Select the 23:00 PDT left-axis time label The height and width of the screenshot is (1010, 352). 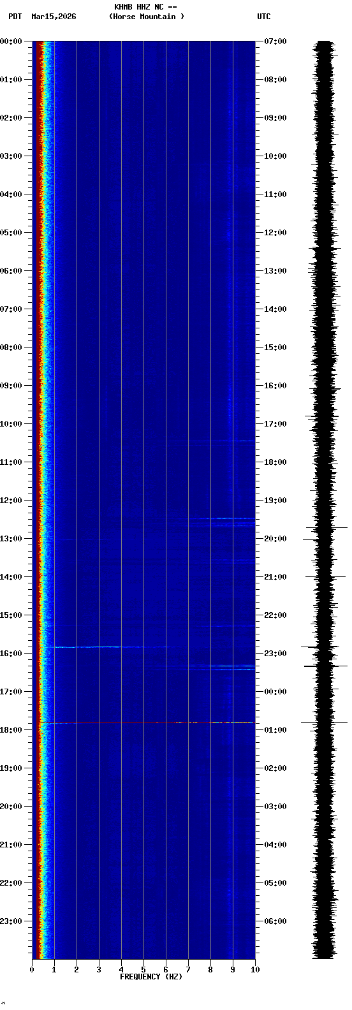click(x=11, y=921)
